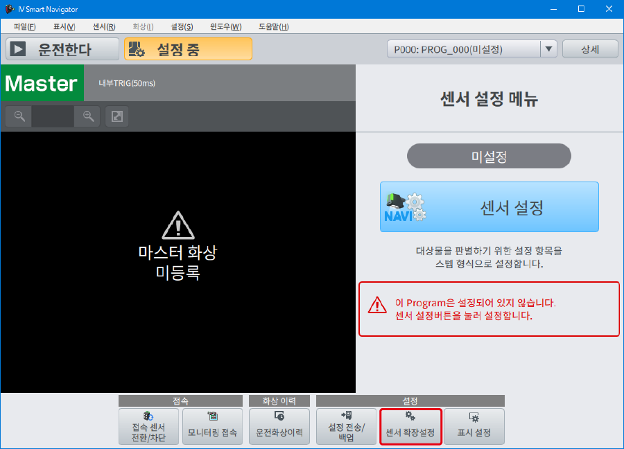This screenshot has width=624, height=449.
Task: Click the zoom out magnifier icon
Action: point(19,116)
